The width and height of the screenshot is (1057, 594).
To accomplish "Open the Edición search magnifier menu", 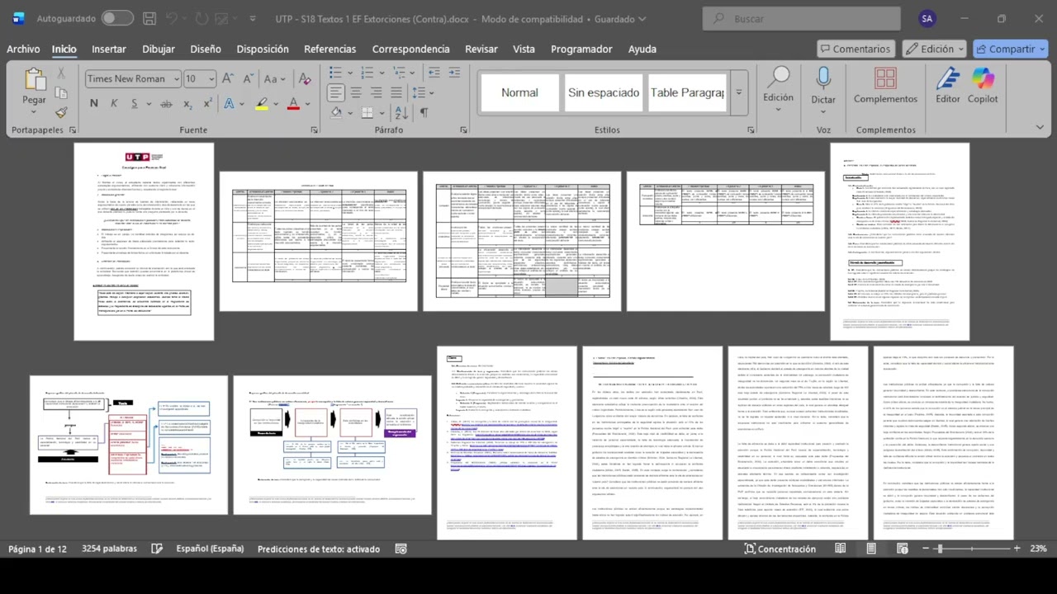I will pyautogui.click(x=778, y=86).
